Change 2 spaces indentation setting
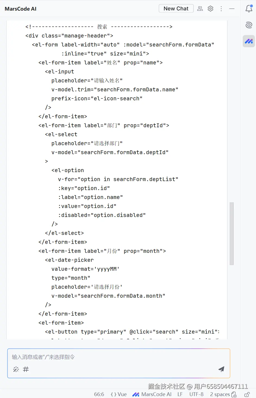 [x=220, y=394]
